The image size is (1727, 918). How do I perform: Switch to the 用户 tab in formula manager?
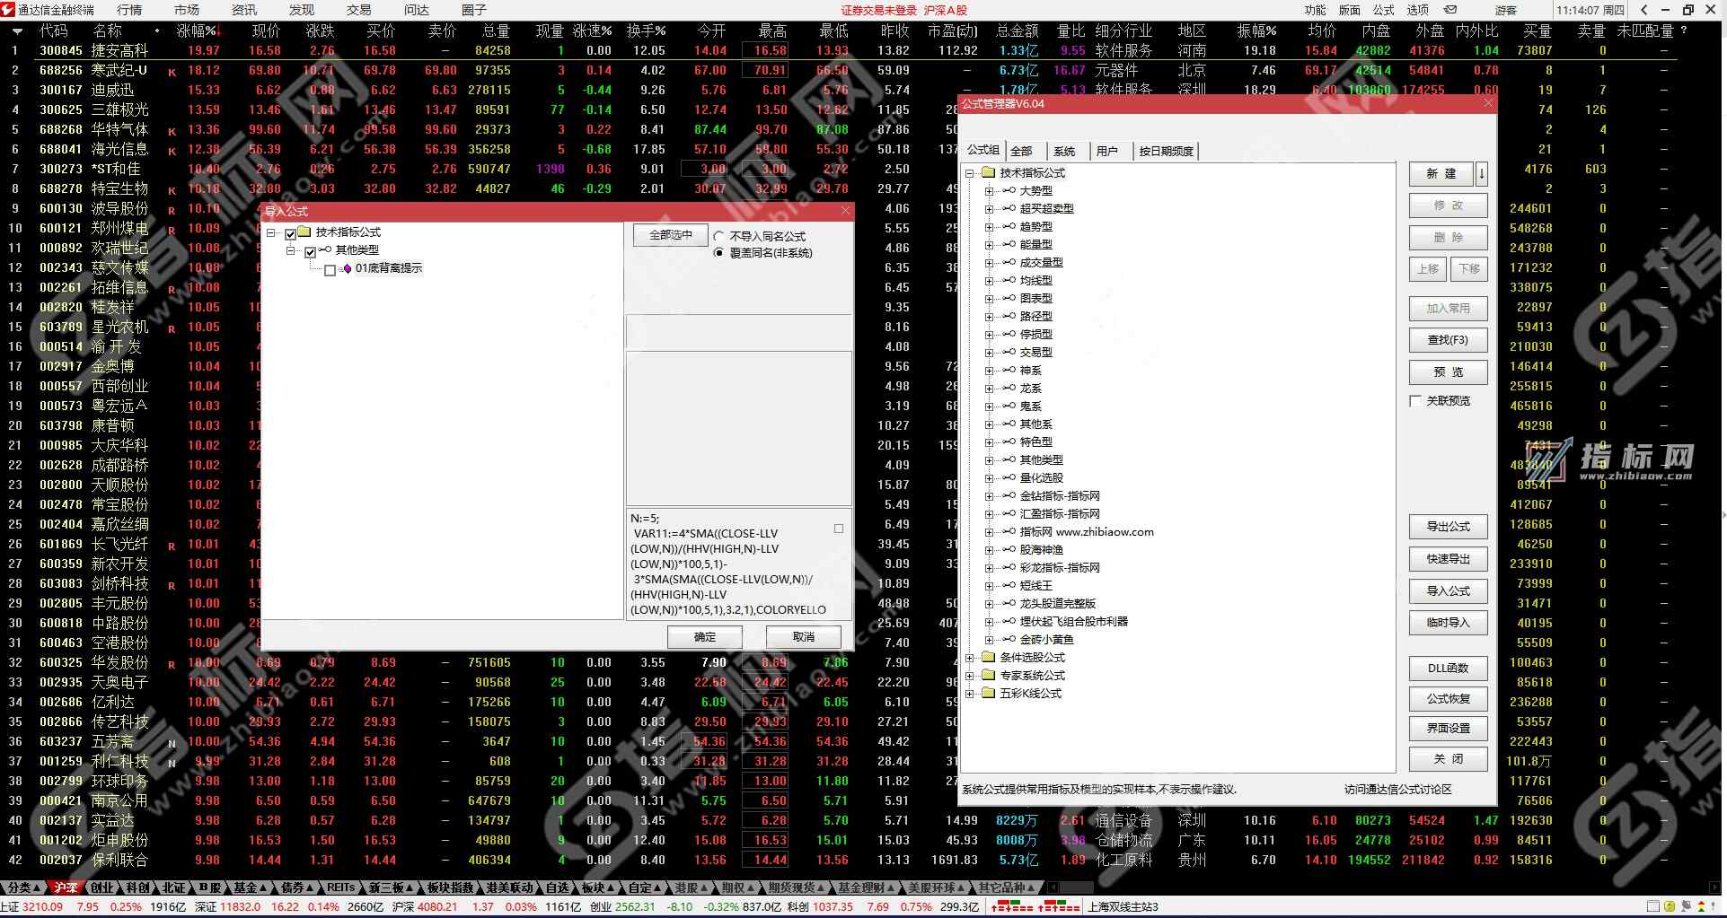1107,151
